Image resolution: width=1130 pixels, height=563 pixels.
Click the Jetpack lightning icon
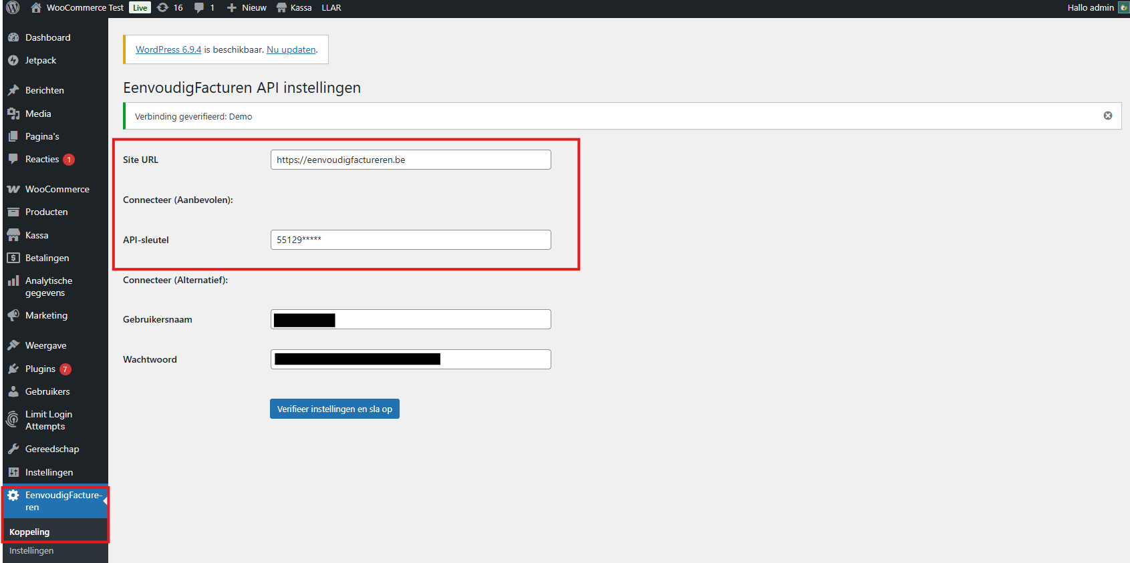coord(13,60)
